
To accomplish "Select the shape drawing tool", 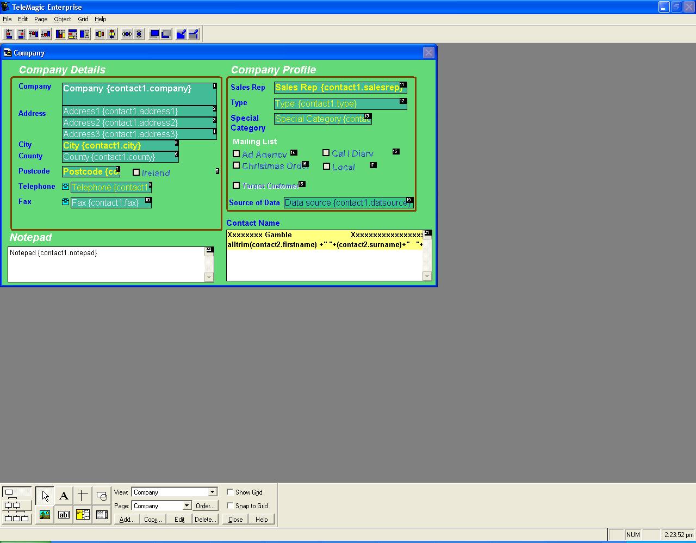I will 102,496.
